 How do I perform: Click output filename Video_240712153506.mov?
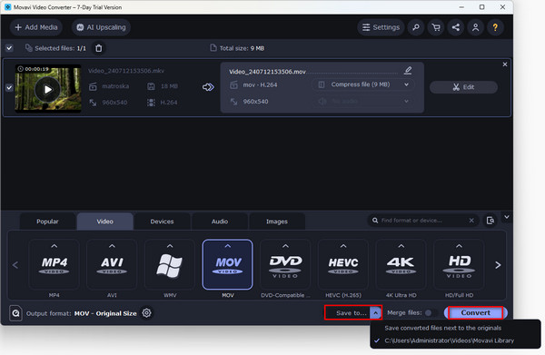point(267,72)
